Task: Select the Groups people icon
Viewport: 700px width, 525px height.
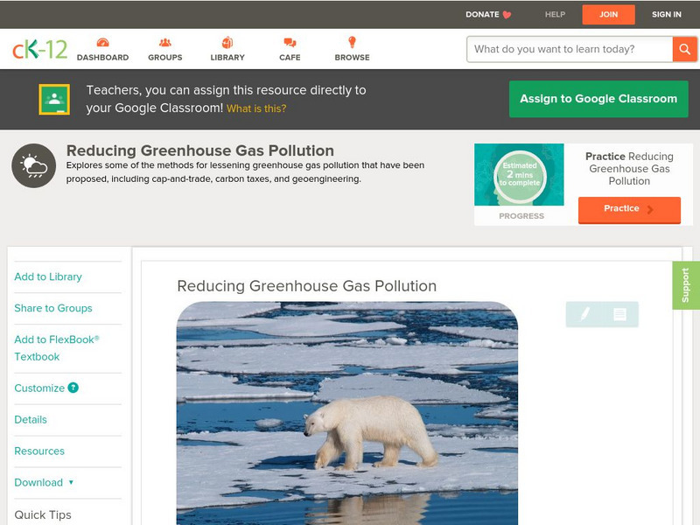Action: pos(165,41)
